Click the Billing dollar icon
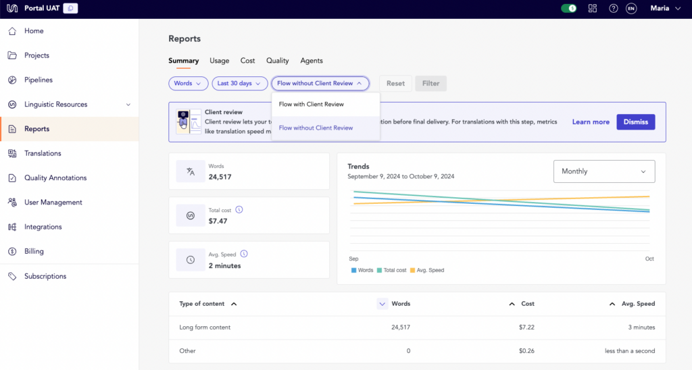This screenshot has height=370, width=692. (x=12, y=251)
